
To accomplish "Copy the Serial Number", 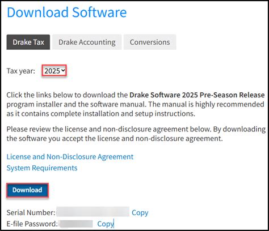I will coord(140,212).
